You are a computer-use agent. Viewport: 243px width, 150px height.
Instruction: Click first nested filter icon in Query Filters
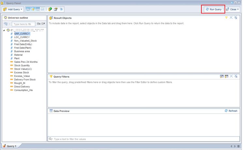point(222,76)
